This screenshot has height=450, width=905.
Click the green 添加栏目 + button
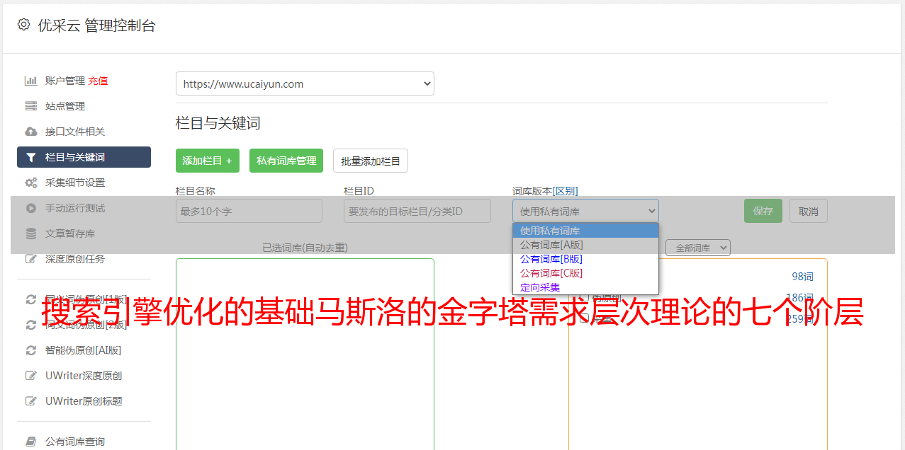click(208, 161)
